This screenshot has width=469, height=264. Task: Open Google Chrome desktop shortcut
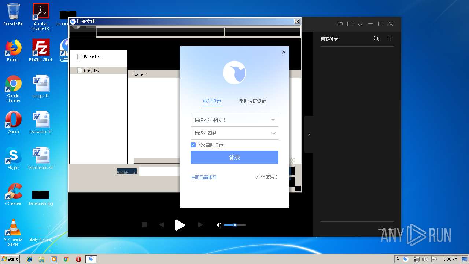pos(13,89)
